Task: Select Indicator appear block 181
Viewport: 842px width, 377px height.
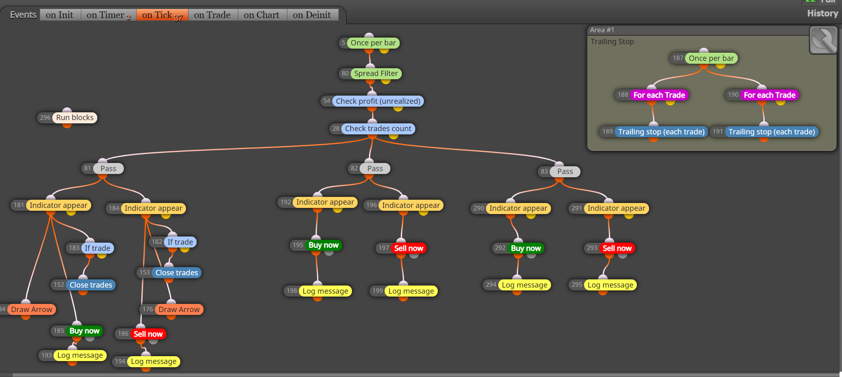Action: (58, 205)
